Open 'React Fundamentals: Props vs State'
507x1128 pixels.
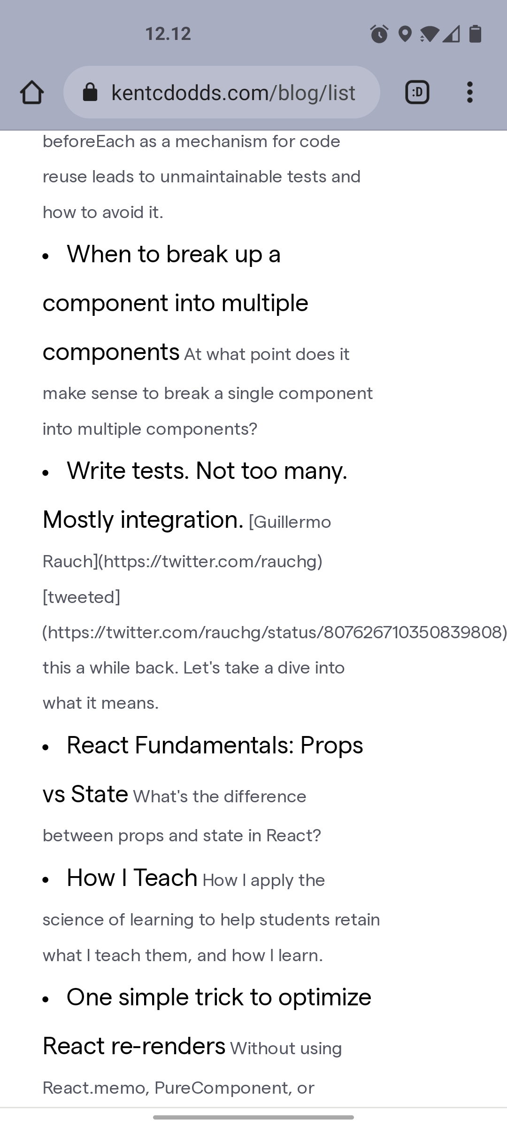[215, 745]
